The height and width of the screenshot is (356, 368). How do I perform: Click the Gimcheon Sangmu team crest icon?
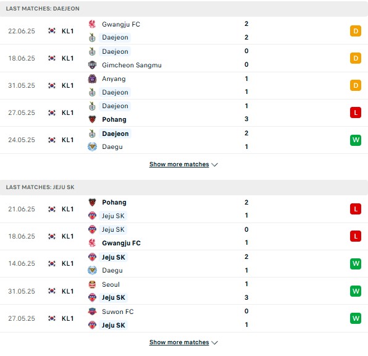pyautogui.click(x=92, y=65)
